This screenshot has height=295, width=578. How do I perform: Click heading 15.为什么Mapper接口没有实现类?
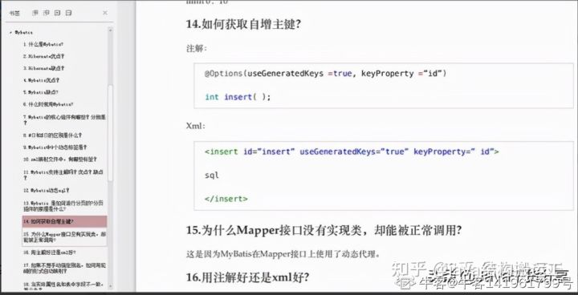tap(324, 231)
